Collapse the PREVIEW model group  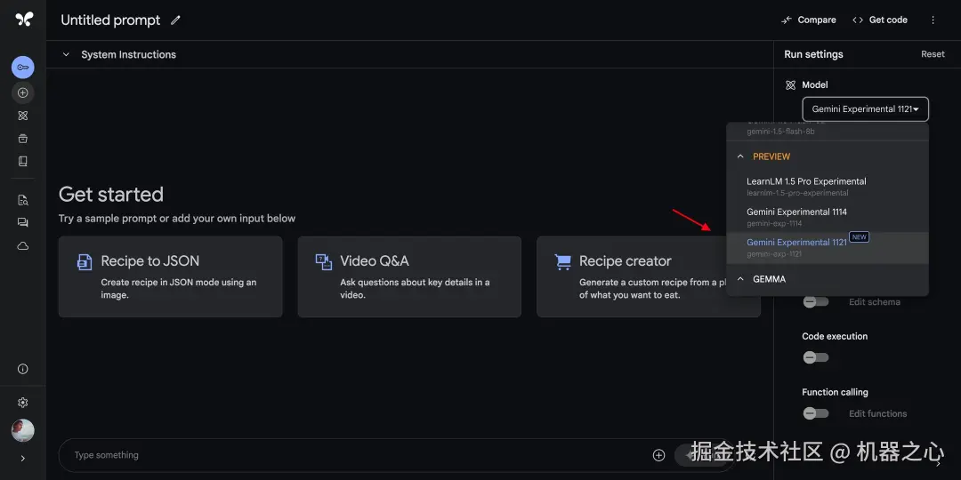coord(740,156)
